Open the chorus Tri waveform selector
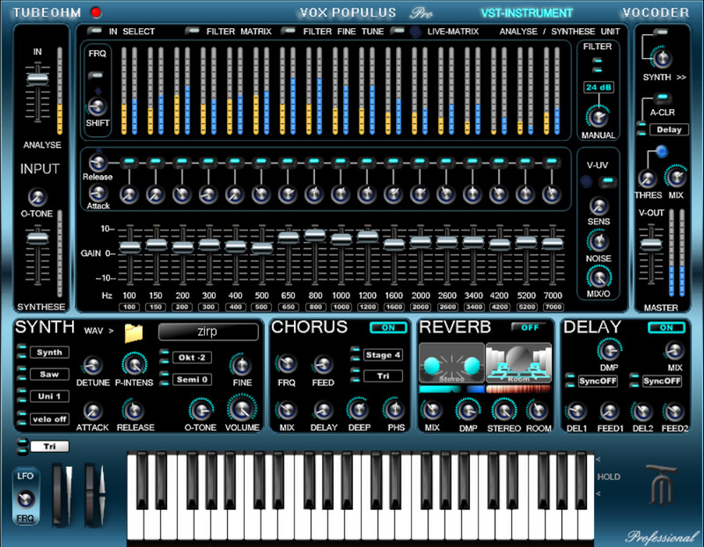Image resolution: width=704 pixels, height=547 pixels. (383, 376)
